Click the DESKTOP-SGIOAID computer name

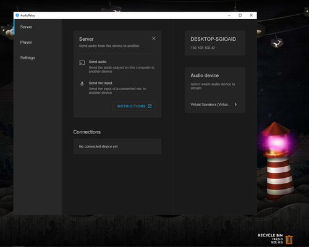point(213,39)
